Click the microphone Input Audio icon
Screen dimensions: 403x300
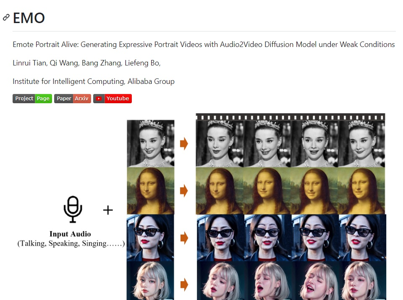click(x=73, y=209)
